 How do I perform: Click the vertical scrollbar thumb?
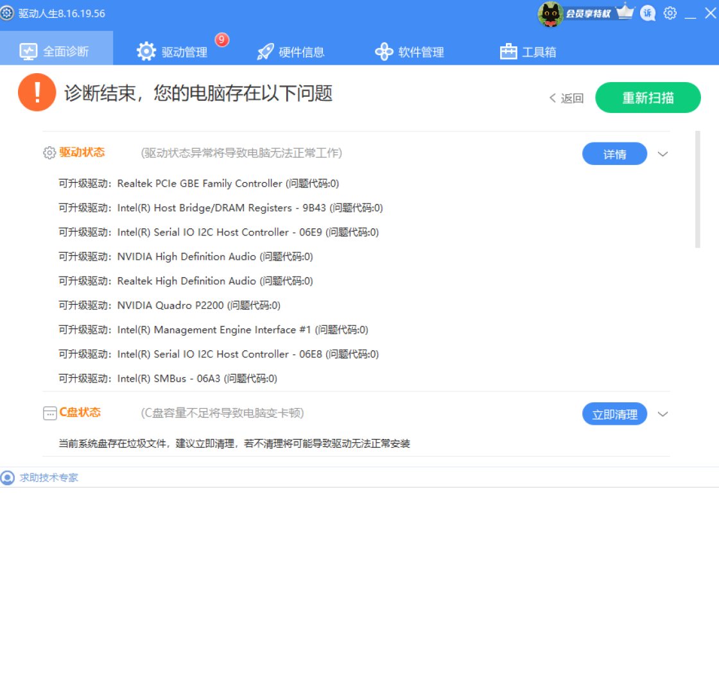pos(697,189)
